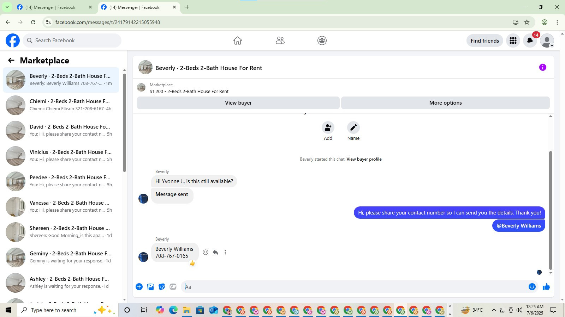Click install app icon in address bar
The width and height of the screenshot is (565, 317).
(516, 22)
